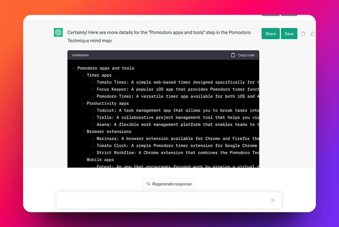Give the response a thumbs up
This screenshot has height=227, width=339.
[312, 34]
